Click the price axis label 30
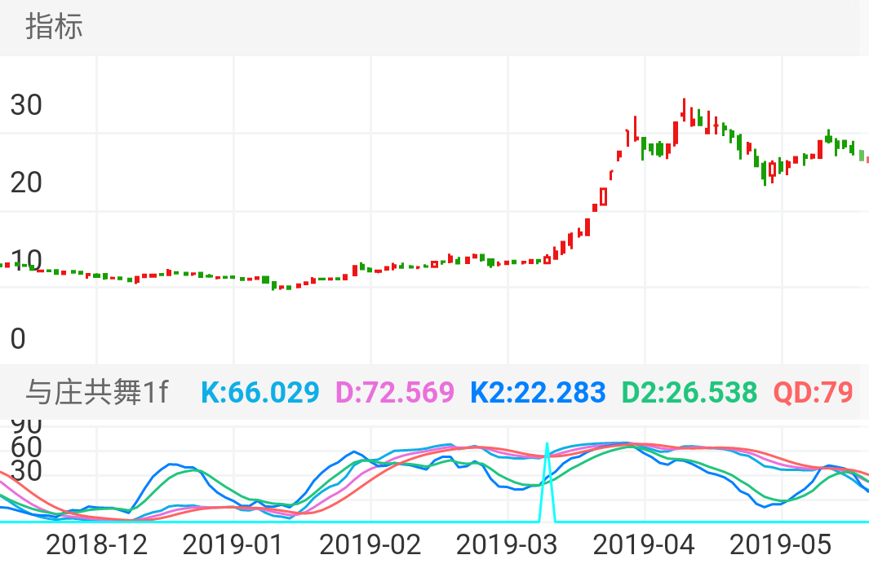The height and width of the screenshot is (577, 869). tap(27, 105)
